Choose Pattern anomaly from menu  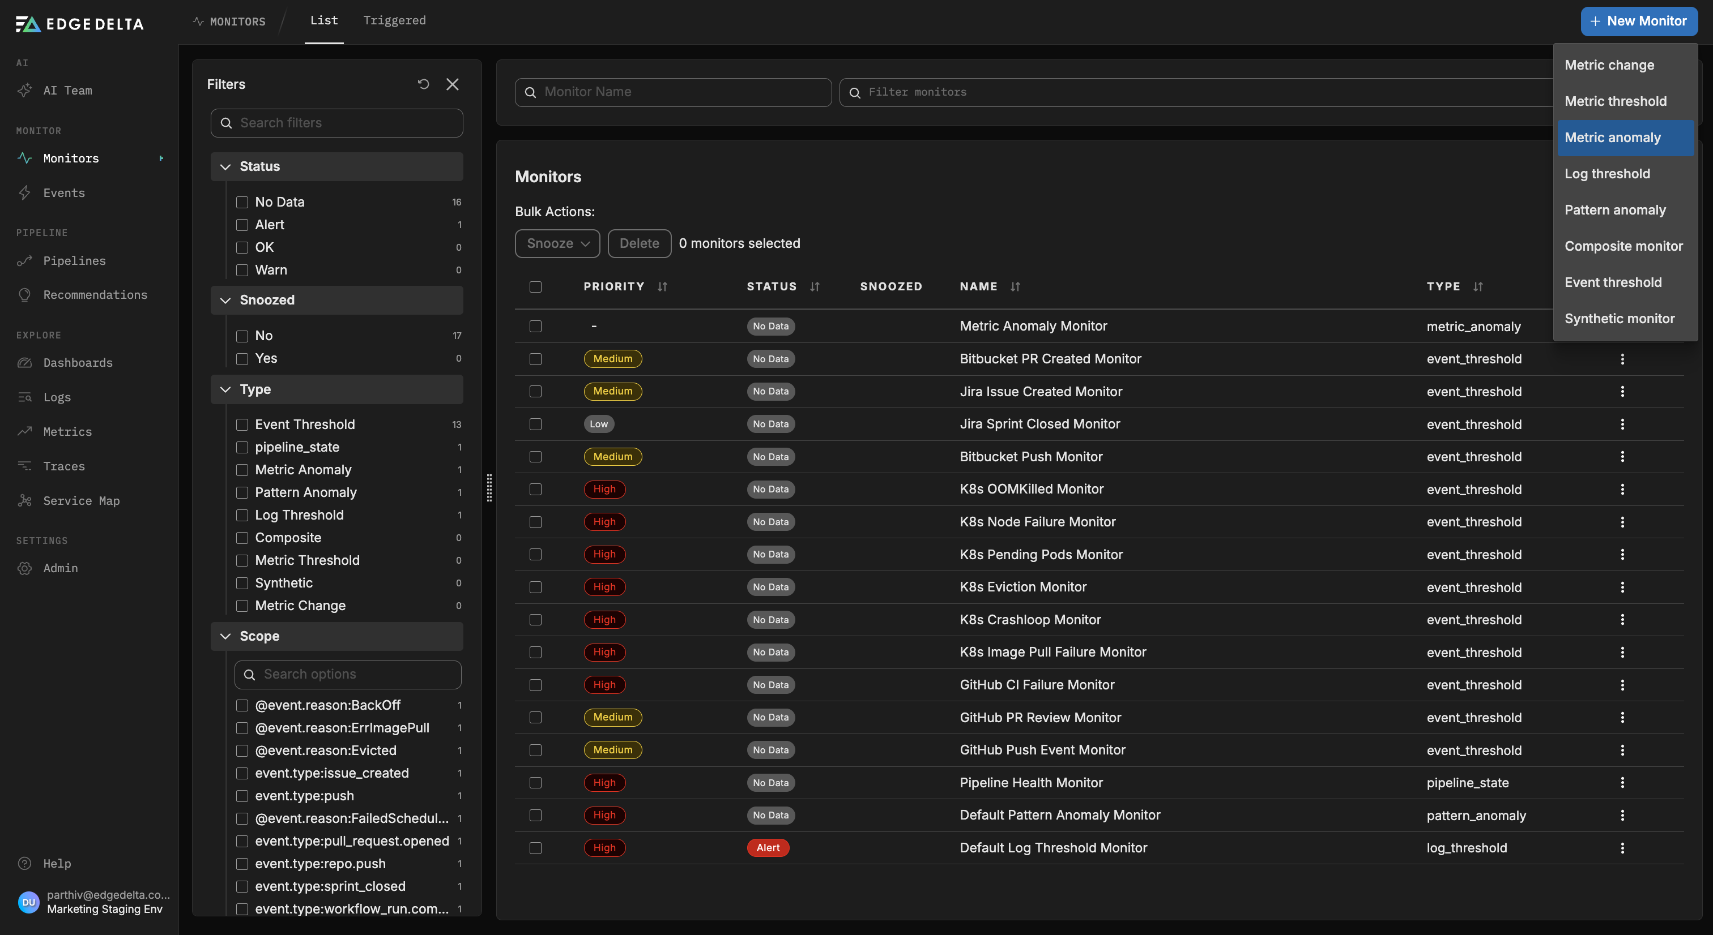[1625, 210]
